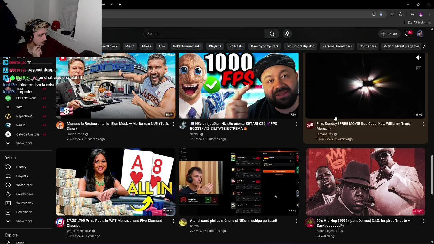Click the Create button
The image size is (434, 244).
pyautogui.click(x=389, y=34)
